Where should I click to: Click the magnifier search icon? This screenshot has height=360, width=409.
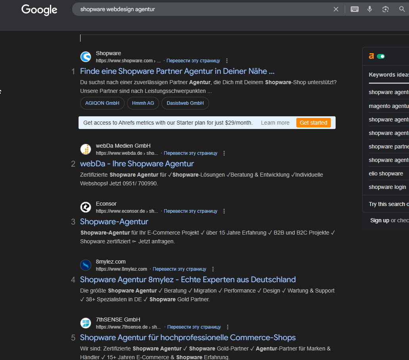402,9
